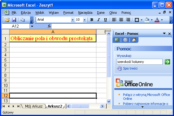Click the Insert Function fx icon
The width and height of the screenshot is (174, 116).
[49, 26]
